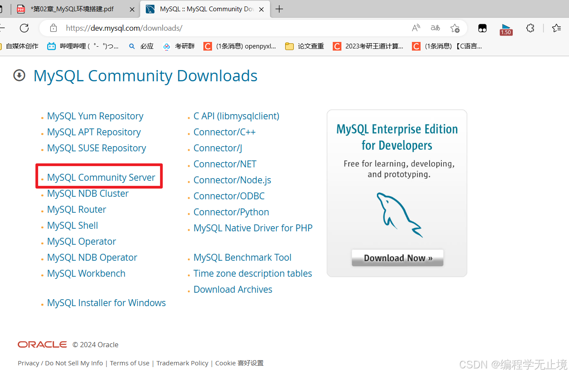The width and height of the screenshot is (569, 374).
Task: Open Connector/C++ link
Action: [225, 132]
